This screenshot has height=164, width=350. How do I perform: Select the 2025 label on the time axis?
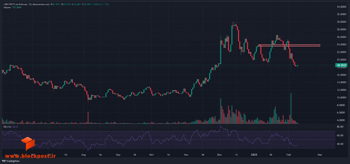[254, 154]
